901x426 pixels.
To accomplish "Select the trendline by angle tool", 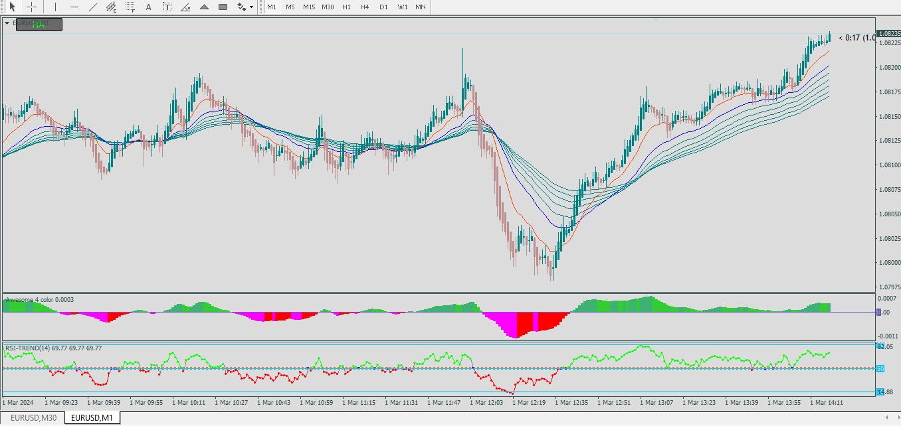I will point(185,7).
